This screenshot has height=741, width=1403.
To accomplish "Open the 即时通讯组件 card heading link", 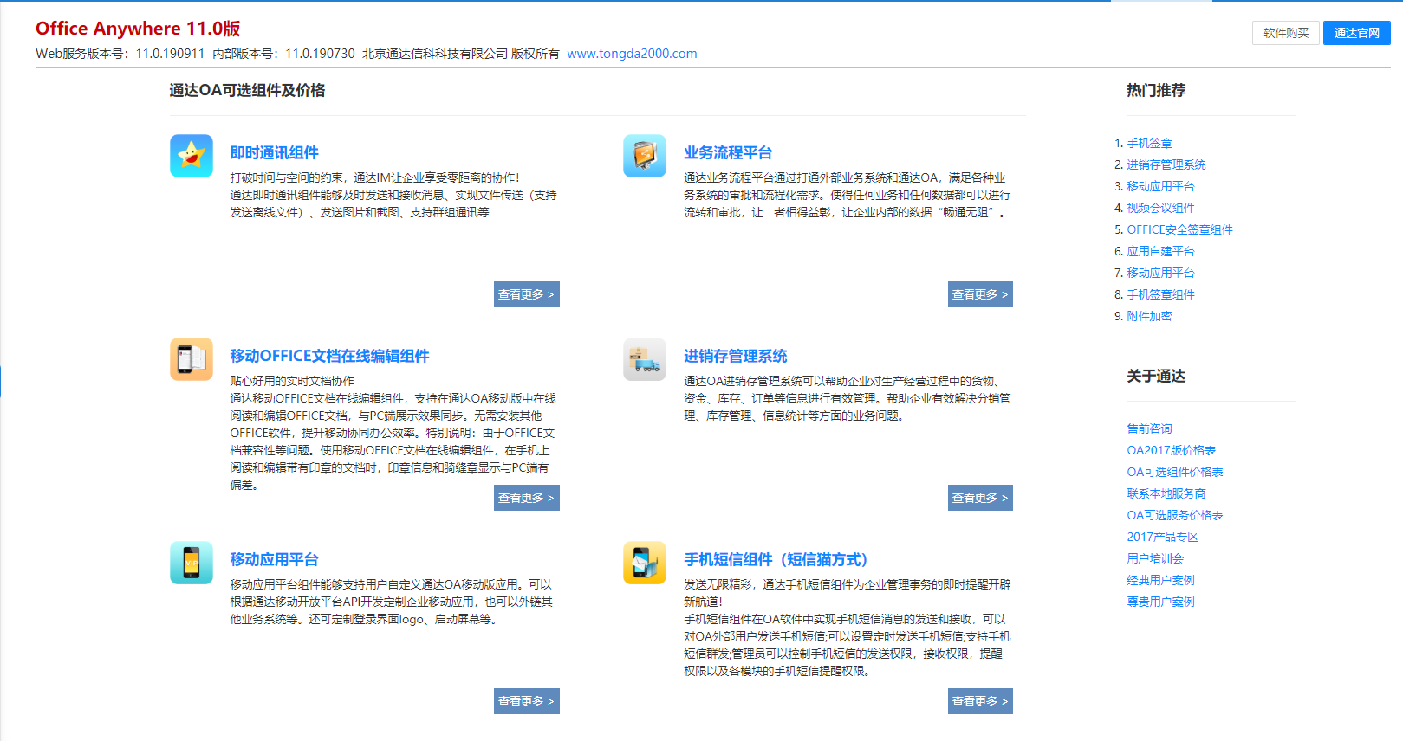I will [x=274, y=152].
